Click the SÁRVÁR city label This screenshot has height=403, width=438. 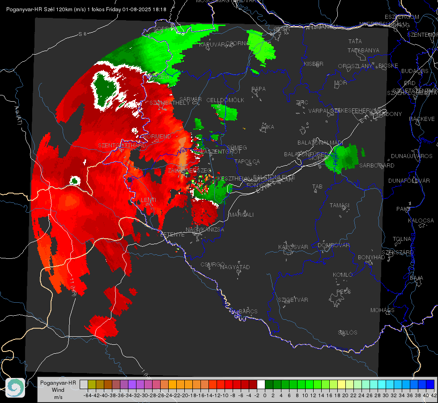coord(191,99)
